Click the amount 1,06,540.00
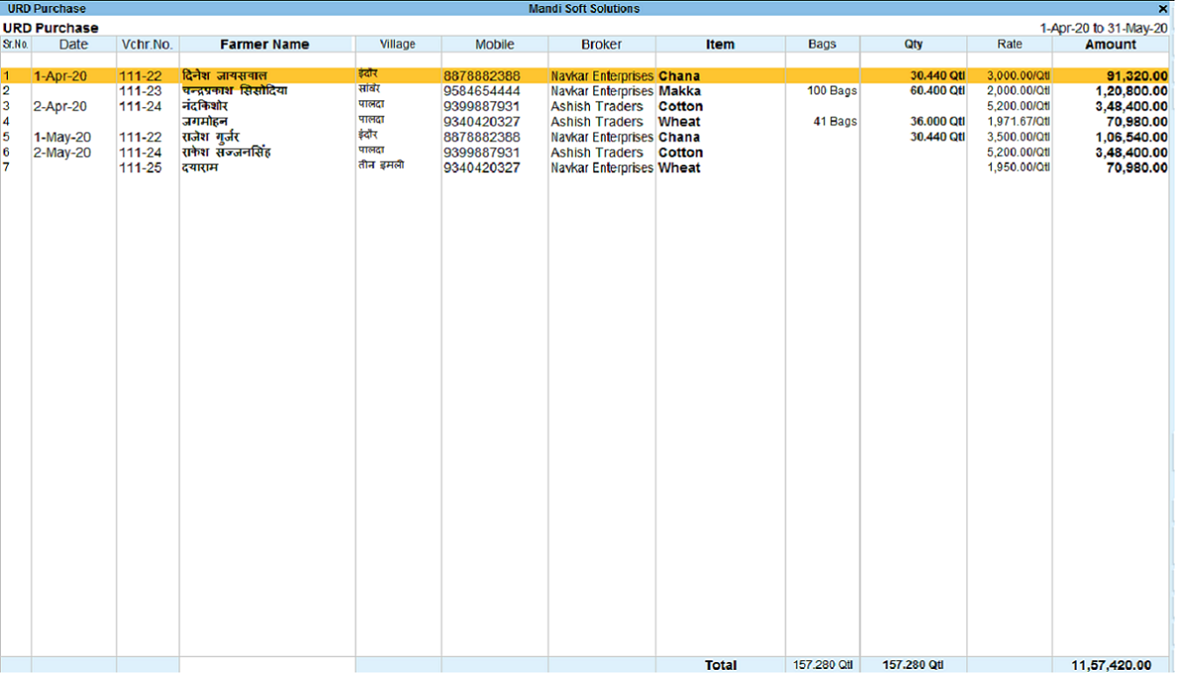Viewport: 1199px width, 676px height. [x=1131, y=137]
